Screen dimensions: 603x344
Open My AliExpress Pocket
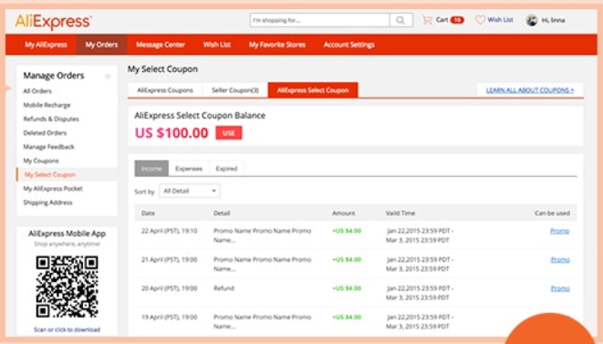pos(53,189)
